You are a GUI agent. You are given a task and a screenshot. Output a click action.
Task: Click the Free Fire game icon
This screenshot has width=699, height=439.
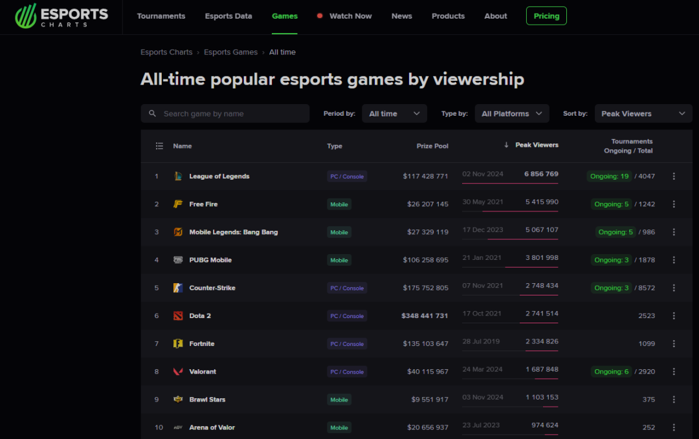(x=178, y=204)
